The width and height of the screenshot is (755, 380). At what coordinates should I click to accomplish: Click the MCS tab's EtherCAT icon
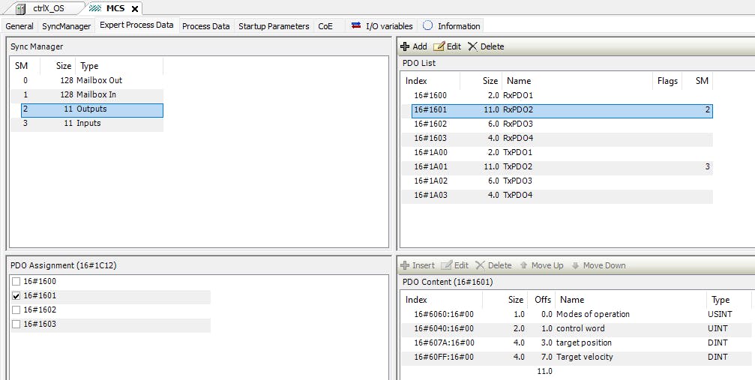[95, 8]
